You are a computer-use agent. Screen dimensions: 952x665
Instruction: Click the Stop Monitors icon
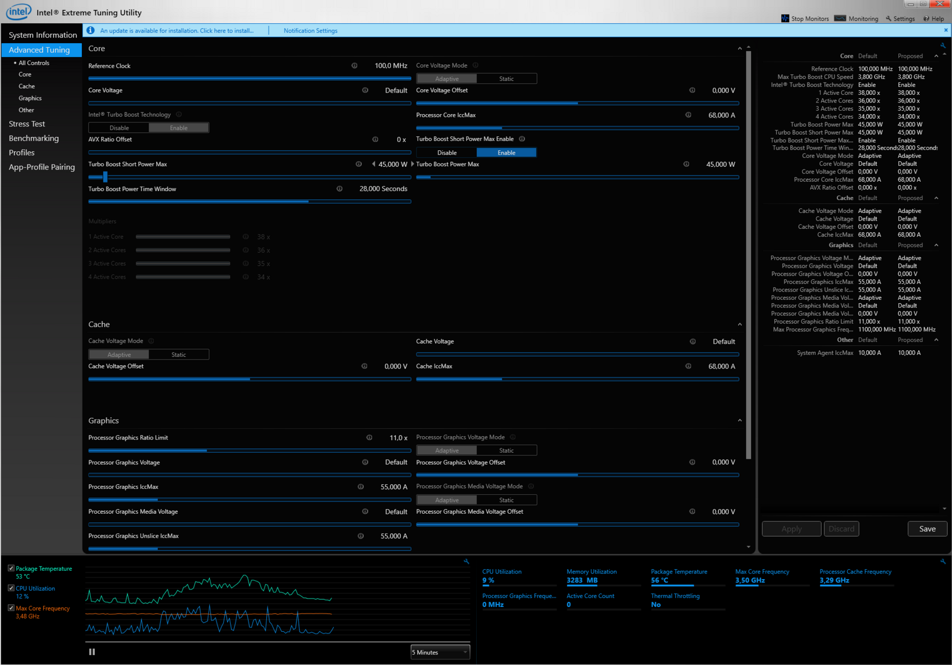pos(785,18)
